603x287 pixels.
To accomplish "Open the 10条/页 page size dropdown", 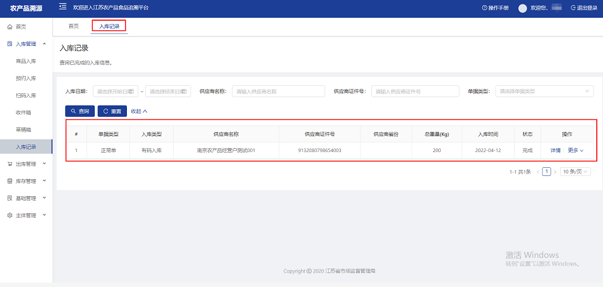I will coord(576,172).
